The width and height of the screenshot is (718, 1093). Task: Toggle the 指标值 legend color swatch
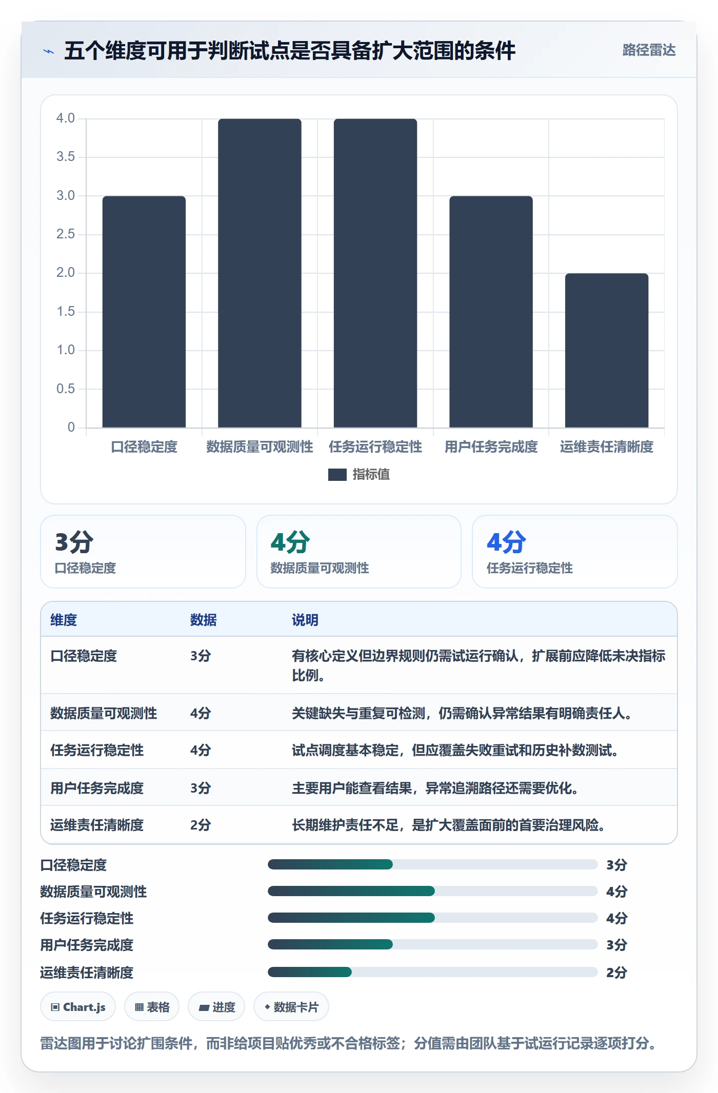(x=337, y=475)
